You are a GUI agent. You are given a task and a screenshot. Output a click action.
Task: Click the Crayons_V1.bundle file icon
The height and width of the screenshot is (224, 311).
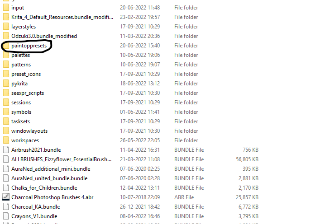pos(6,216)
